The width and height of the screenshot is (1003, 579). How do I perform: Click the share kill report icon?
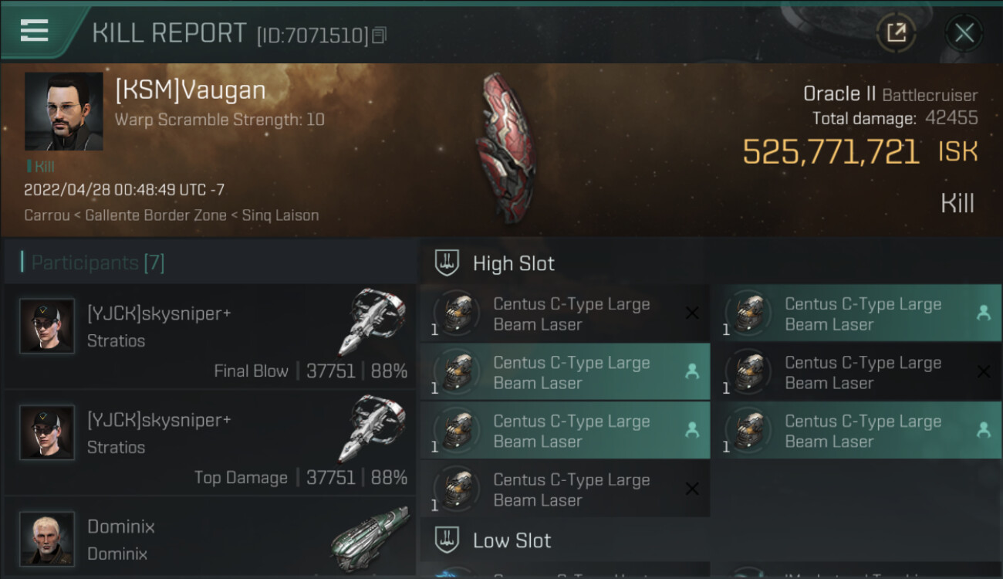click(896, 32)
